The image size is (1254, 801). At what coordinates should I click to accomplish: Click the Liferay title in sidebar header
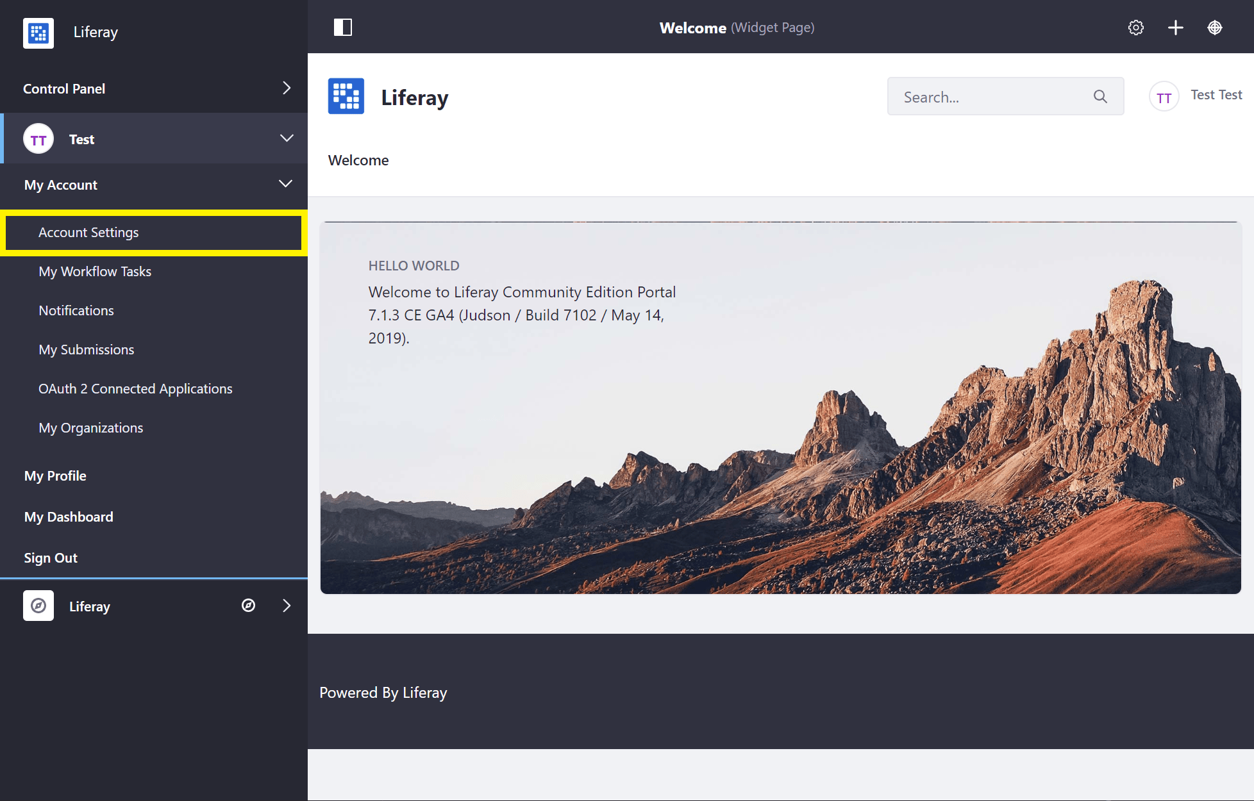point(96,33)
